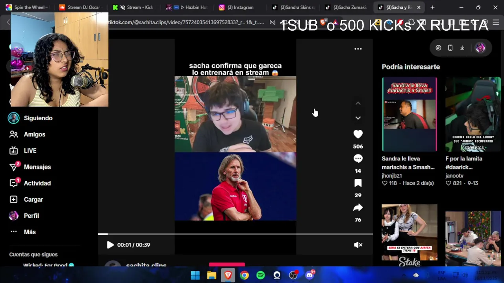The width and height of the screenshot is (504, 283).
Task: Click the '821 · 9-13' likes line
Action: point(461,183)
